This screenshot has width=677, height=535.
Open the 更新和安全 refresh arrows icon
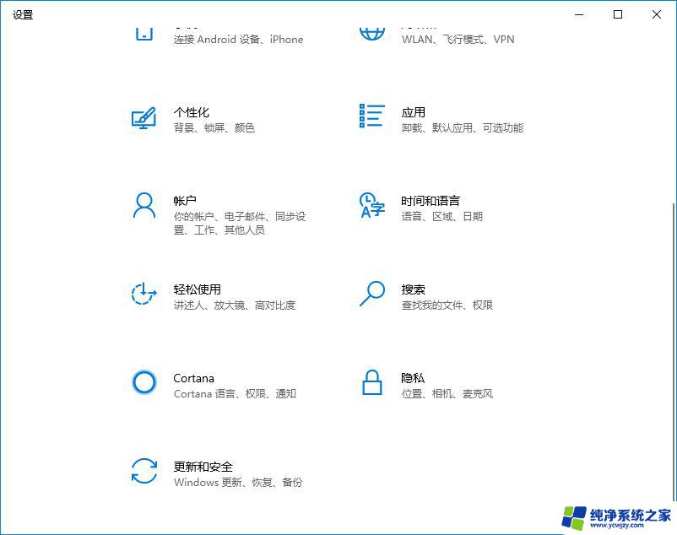point(144,471)
